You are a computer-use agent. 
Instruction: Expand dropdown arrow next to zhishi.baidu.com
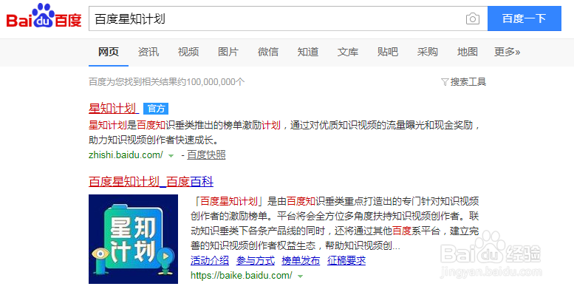(171, 156)
